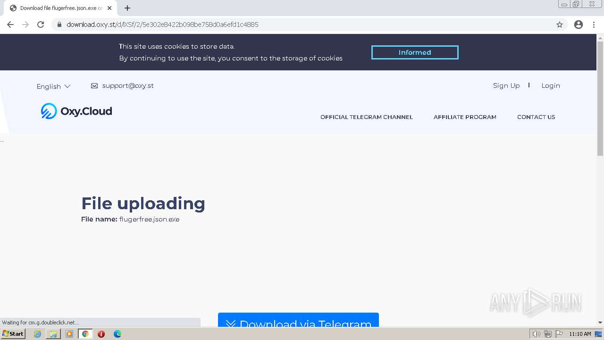This screenshot has width=604, height=340.
Task: Open the Chrome three-dot menu
Action: 594,25
